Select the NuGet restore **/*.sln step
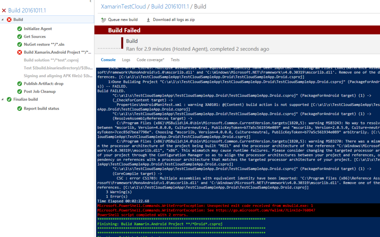 click(44, 45)
